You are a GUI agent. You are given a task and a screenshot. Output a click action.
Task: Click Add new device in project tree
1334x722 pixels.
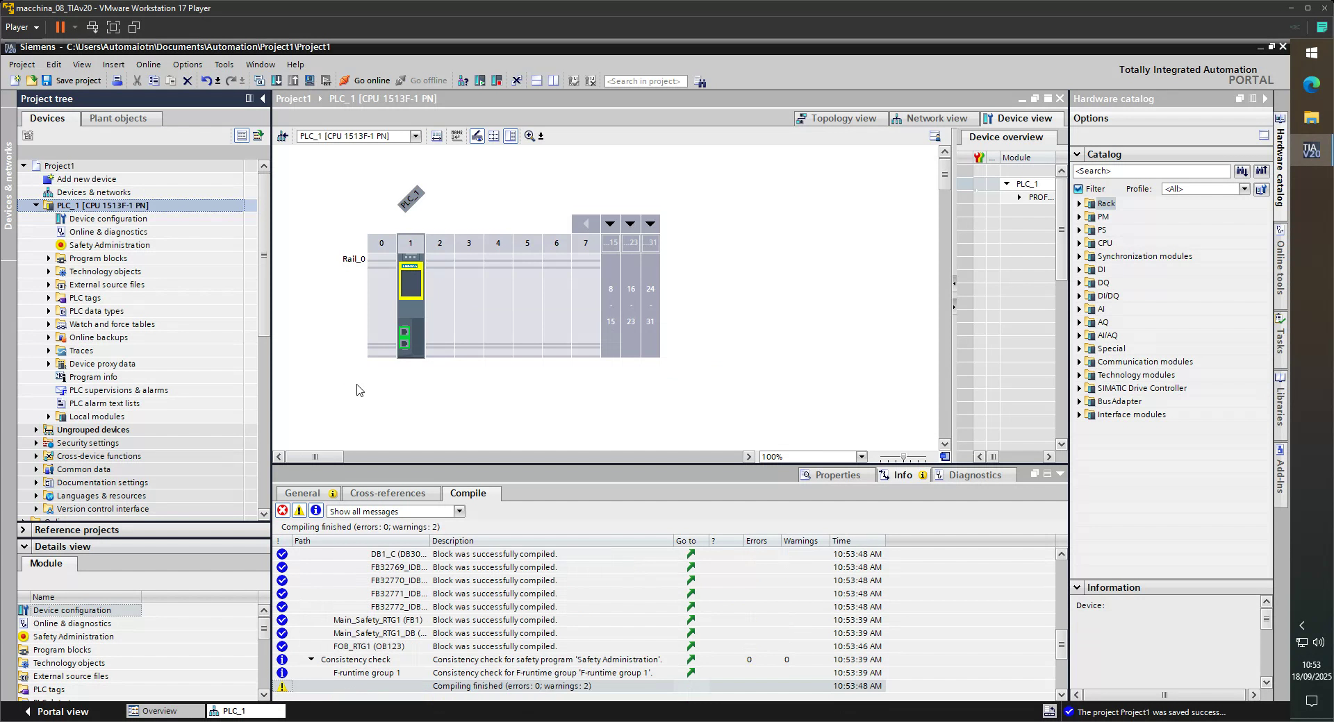[87, 178]
